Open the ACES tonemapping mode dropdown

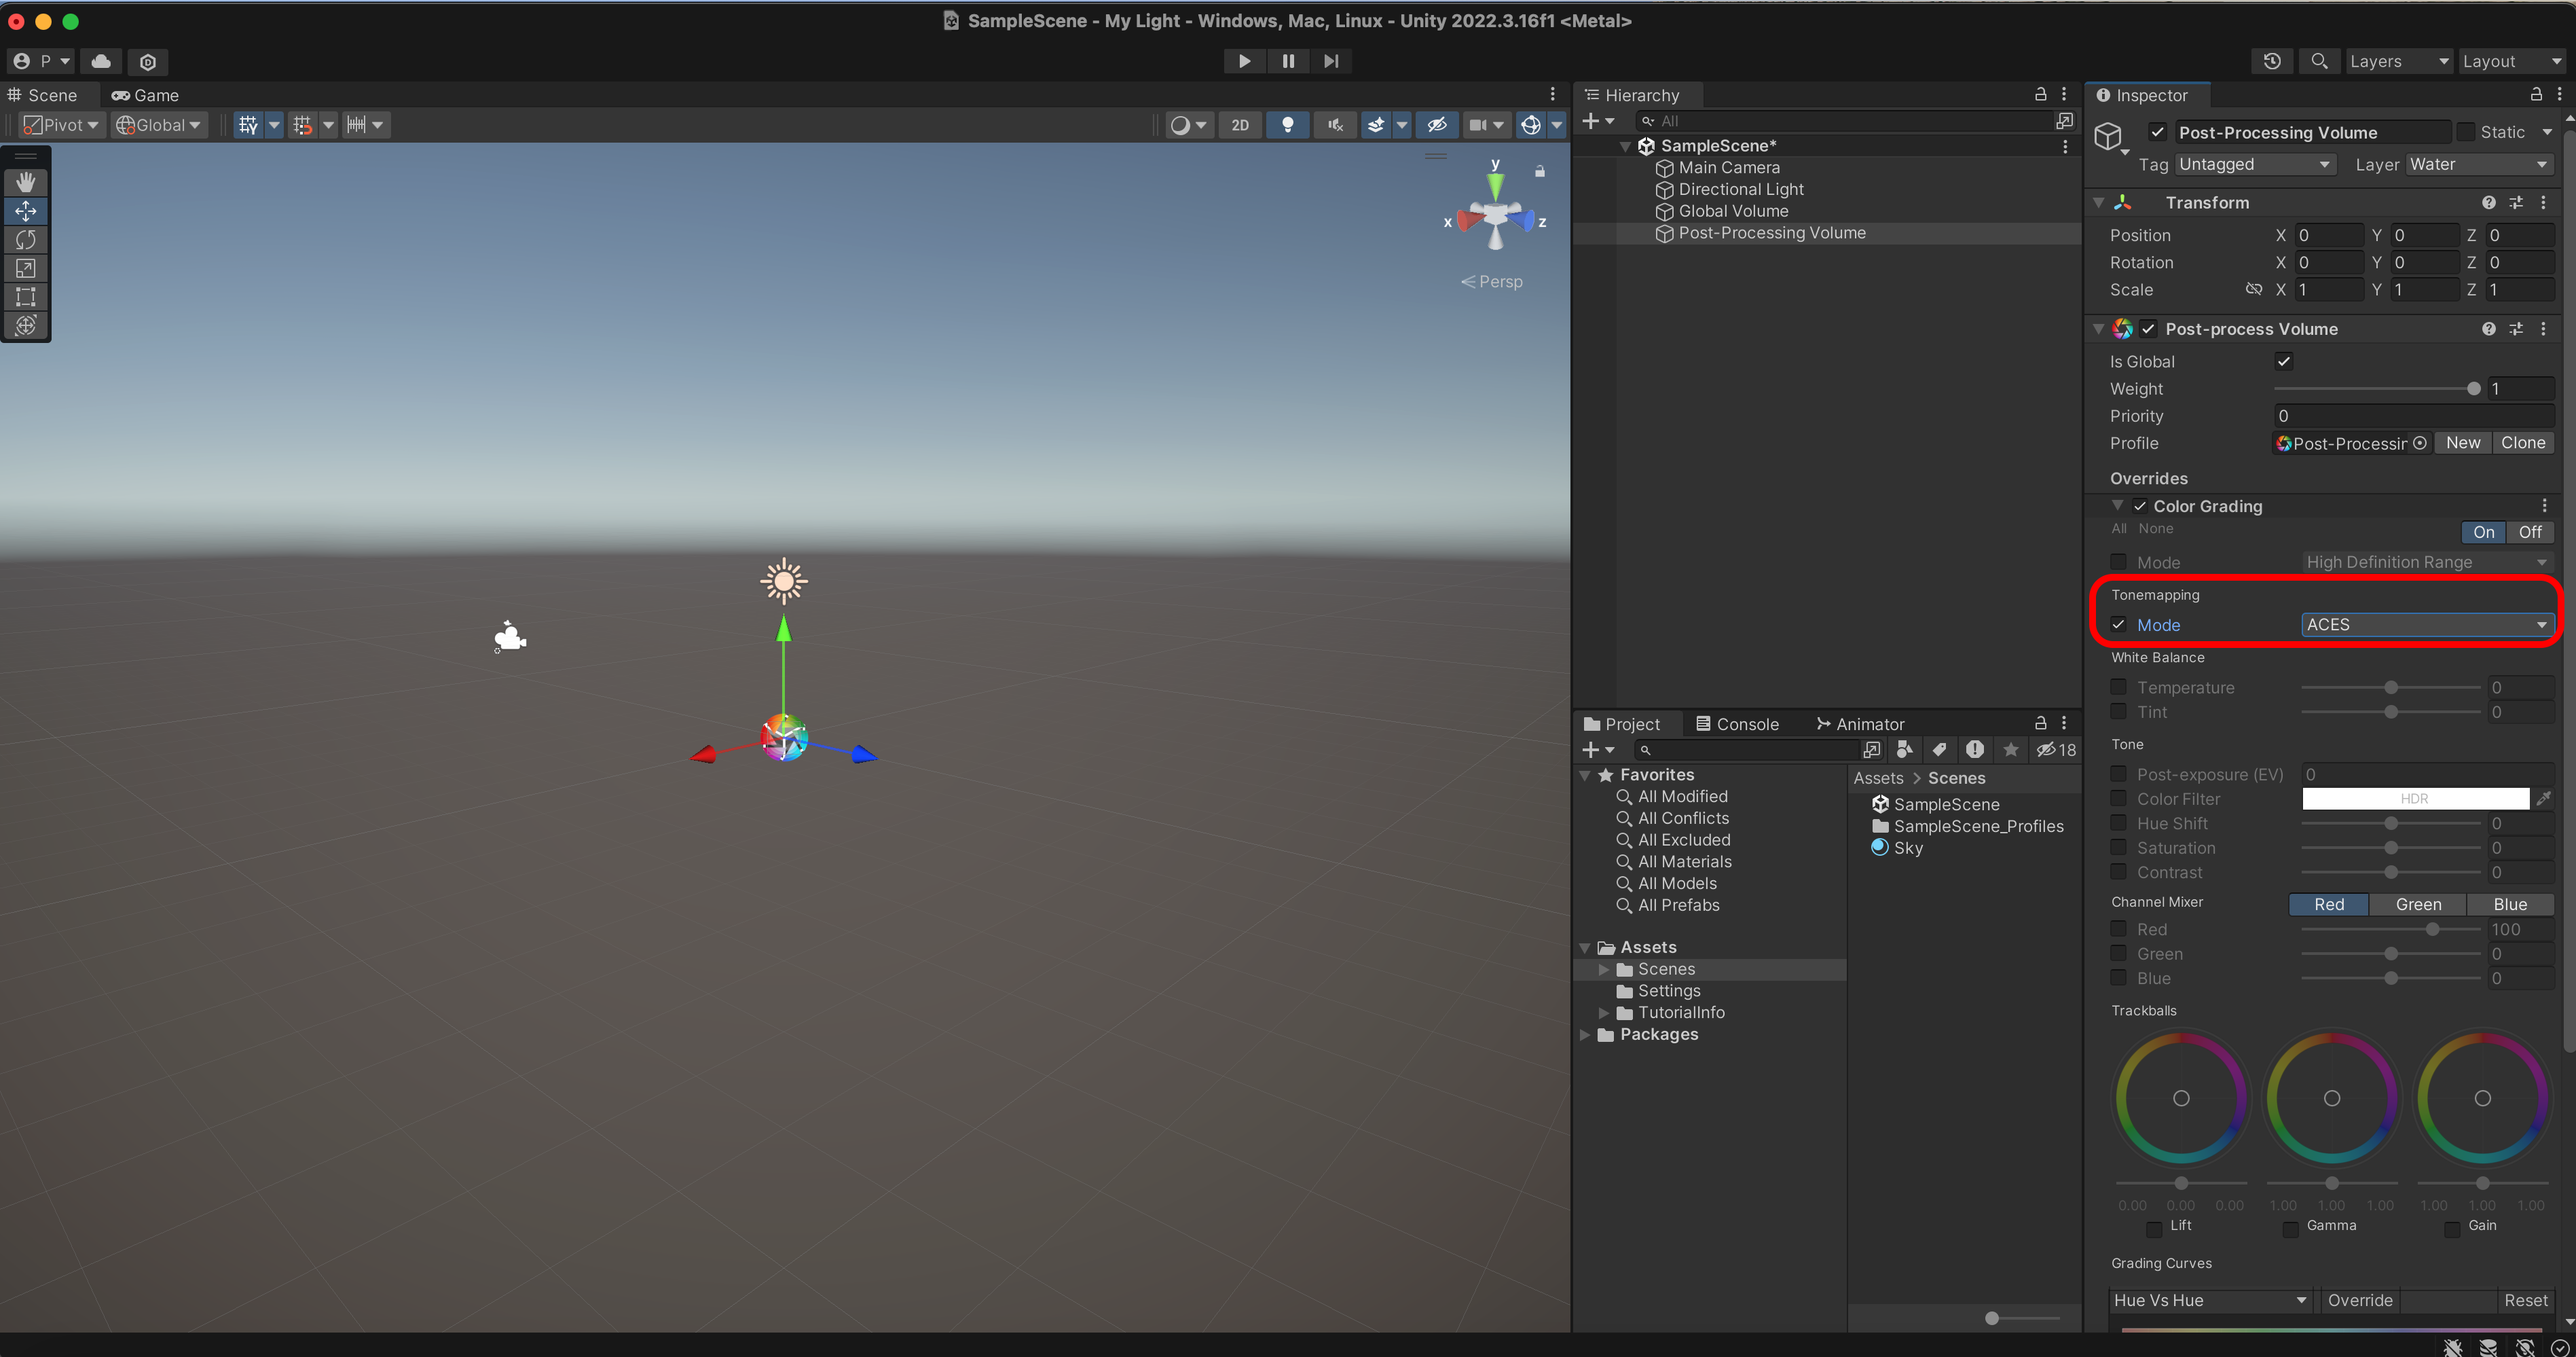2426,624
